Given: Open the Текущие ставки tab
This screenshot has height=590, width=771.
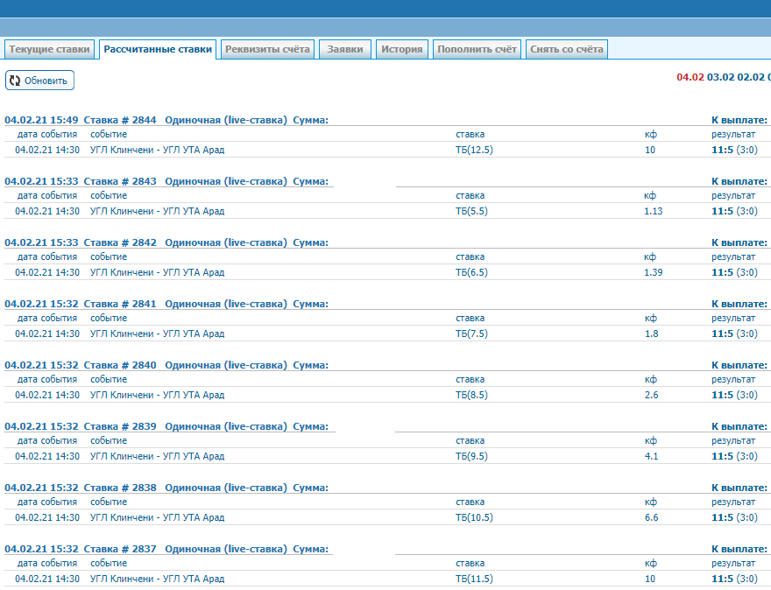Looking at the screenshot, I should click(49, 49).
